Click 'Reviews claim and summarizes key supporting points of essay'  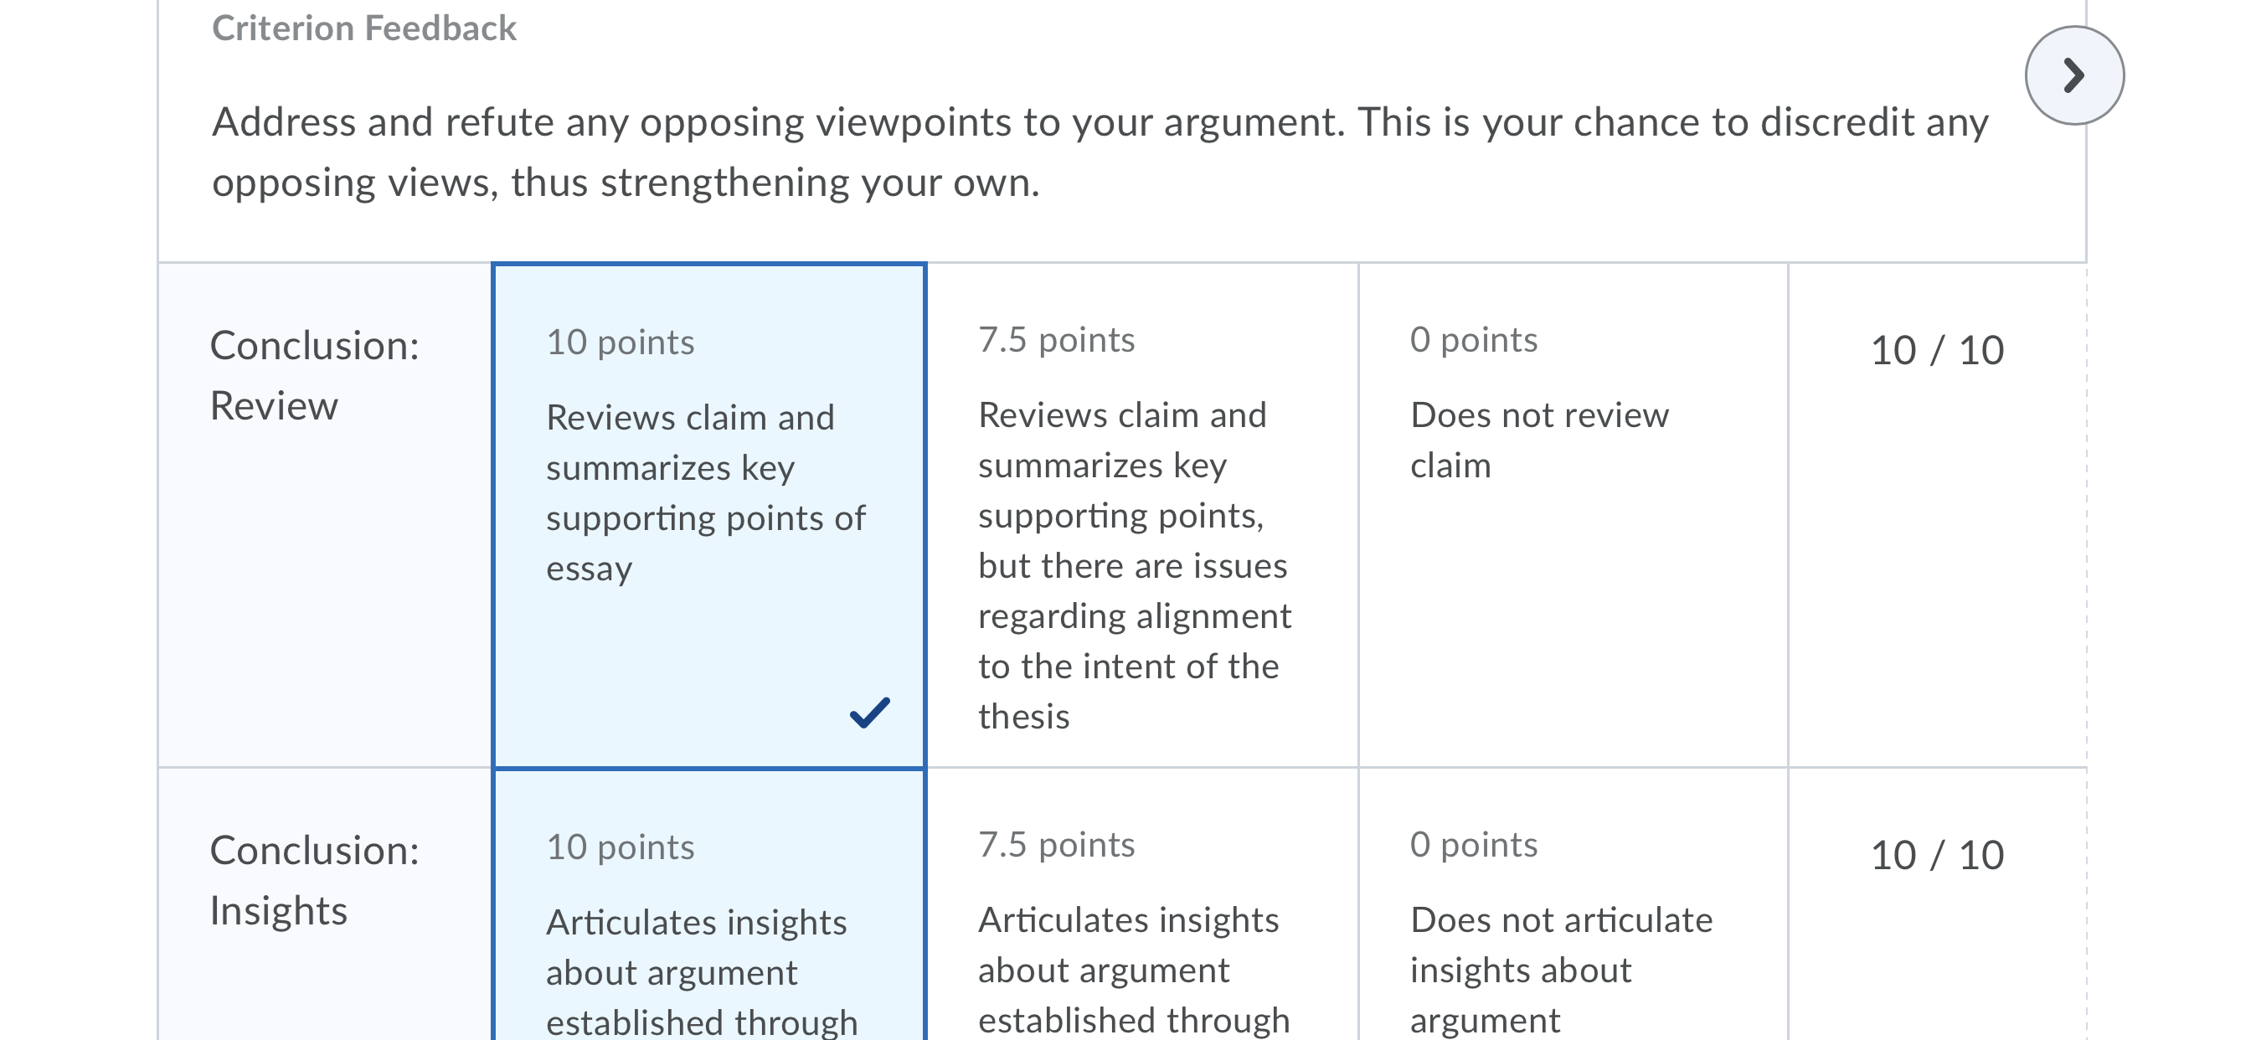point(705,493)
